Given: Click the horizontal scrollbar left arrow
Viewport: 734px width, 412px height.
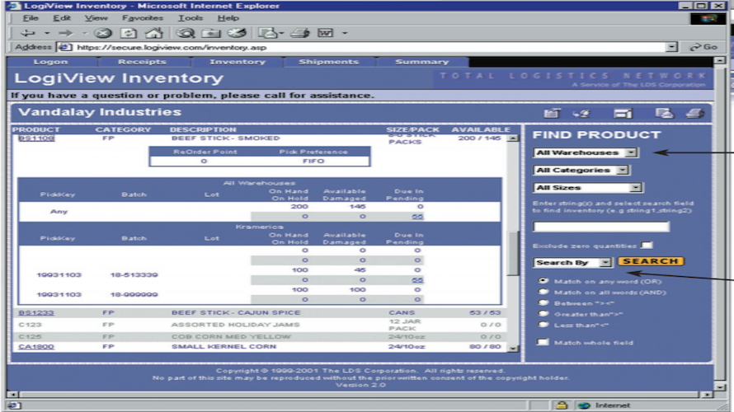Looking at the screenshot, I should [x=12, y=394].
